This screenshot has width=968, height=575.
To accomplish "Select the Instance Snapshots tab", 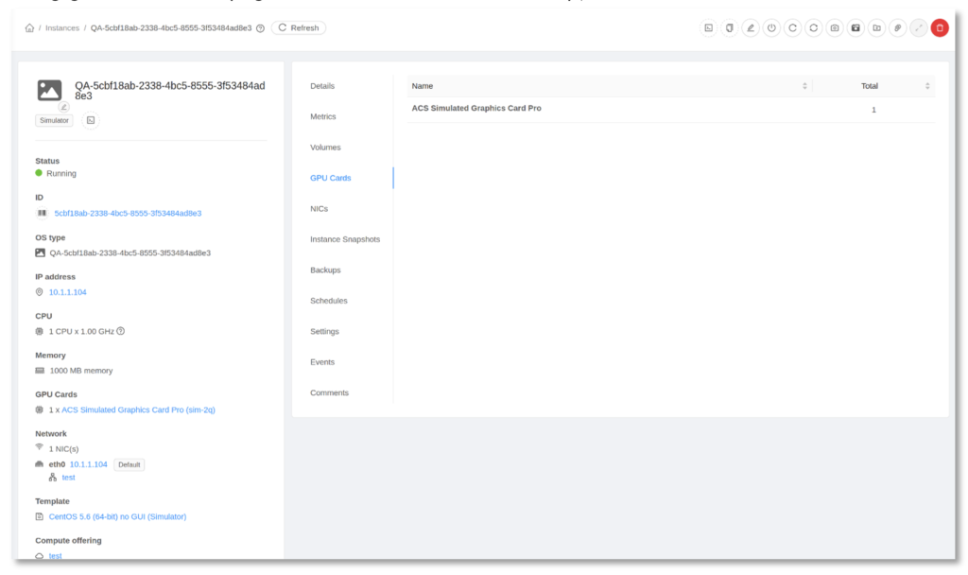I will click(x=345, y=239).
